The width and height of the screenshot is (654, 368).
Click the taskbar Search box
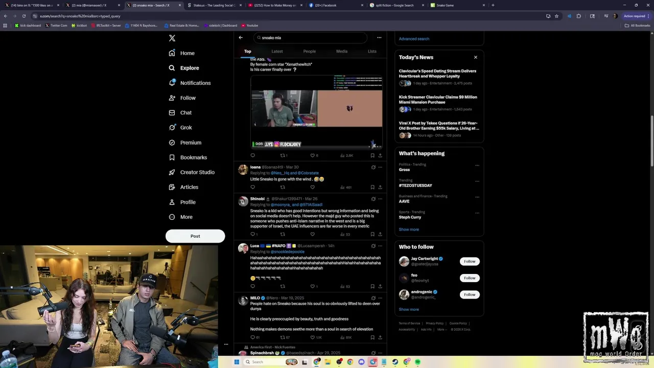coord(271,362)
